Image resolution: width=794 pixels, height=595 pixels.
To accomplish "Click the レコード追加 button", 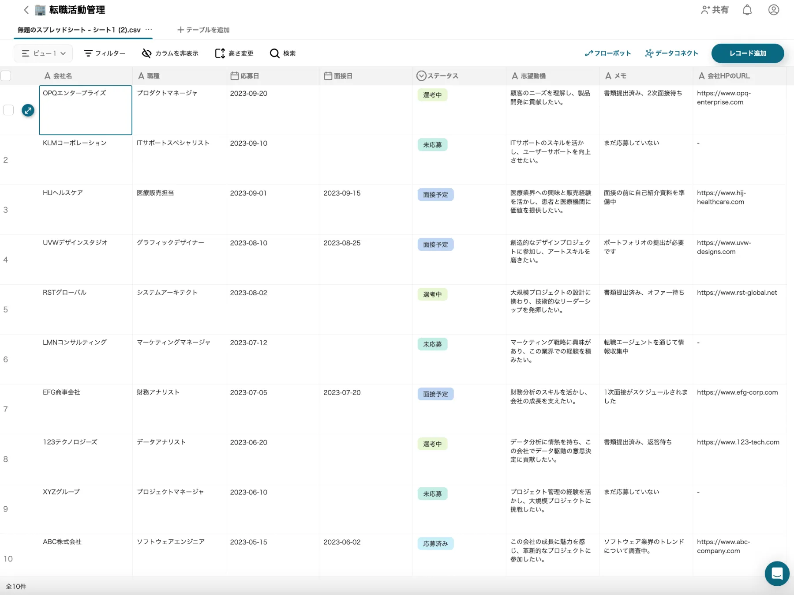I will (747, 53).
